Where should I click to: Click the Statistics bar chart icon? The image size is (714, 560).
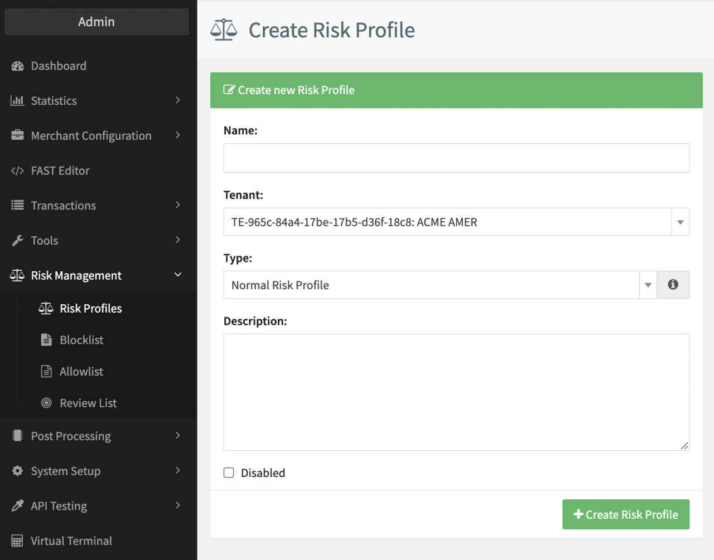point(17,101)
